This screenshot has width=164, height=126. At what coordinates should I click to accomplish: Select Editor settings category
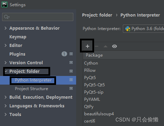tap(16, 46)
